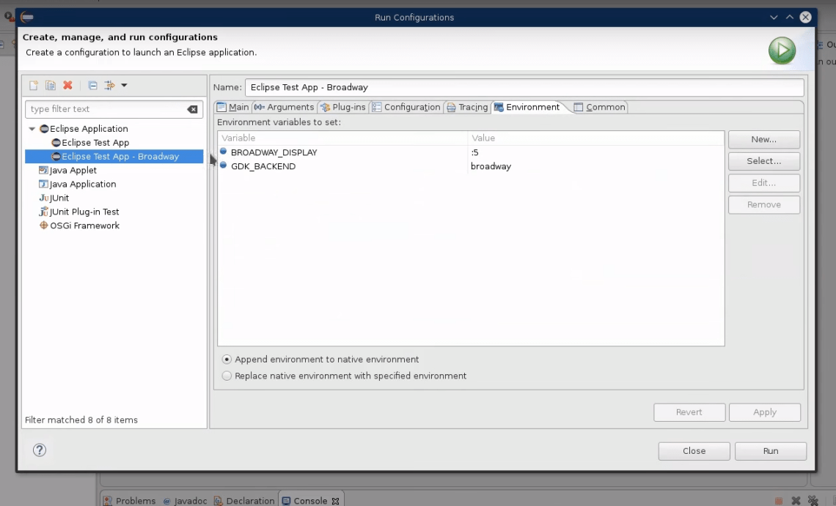Click the Collapse All icon
Viewport: 836px width, 506px height.
click(x=93, y=86)
